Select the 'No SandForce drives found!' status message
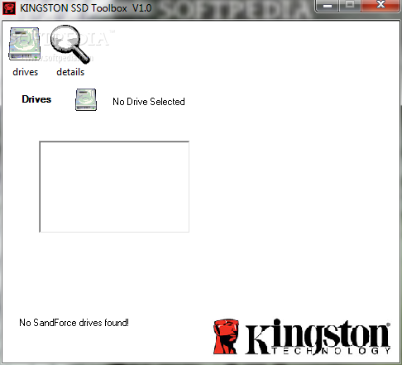 (x=74, y=323)
